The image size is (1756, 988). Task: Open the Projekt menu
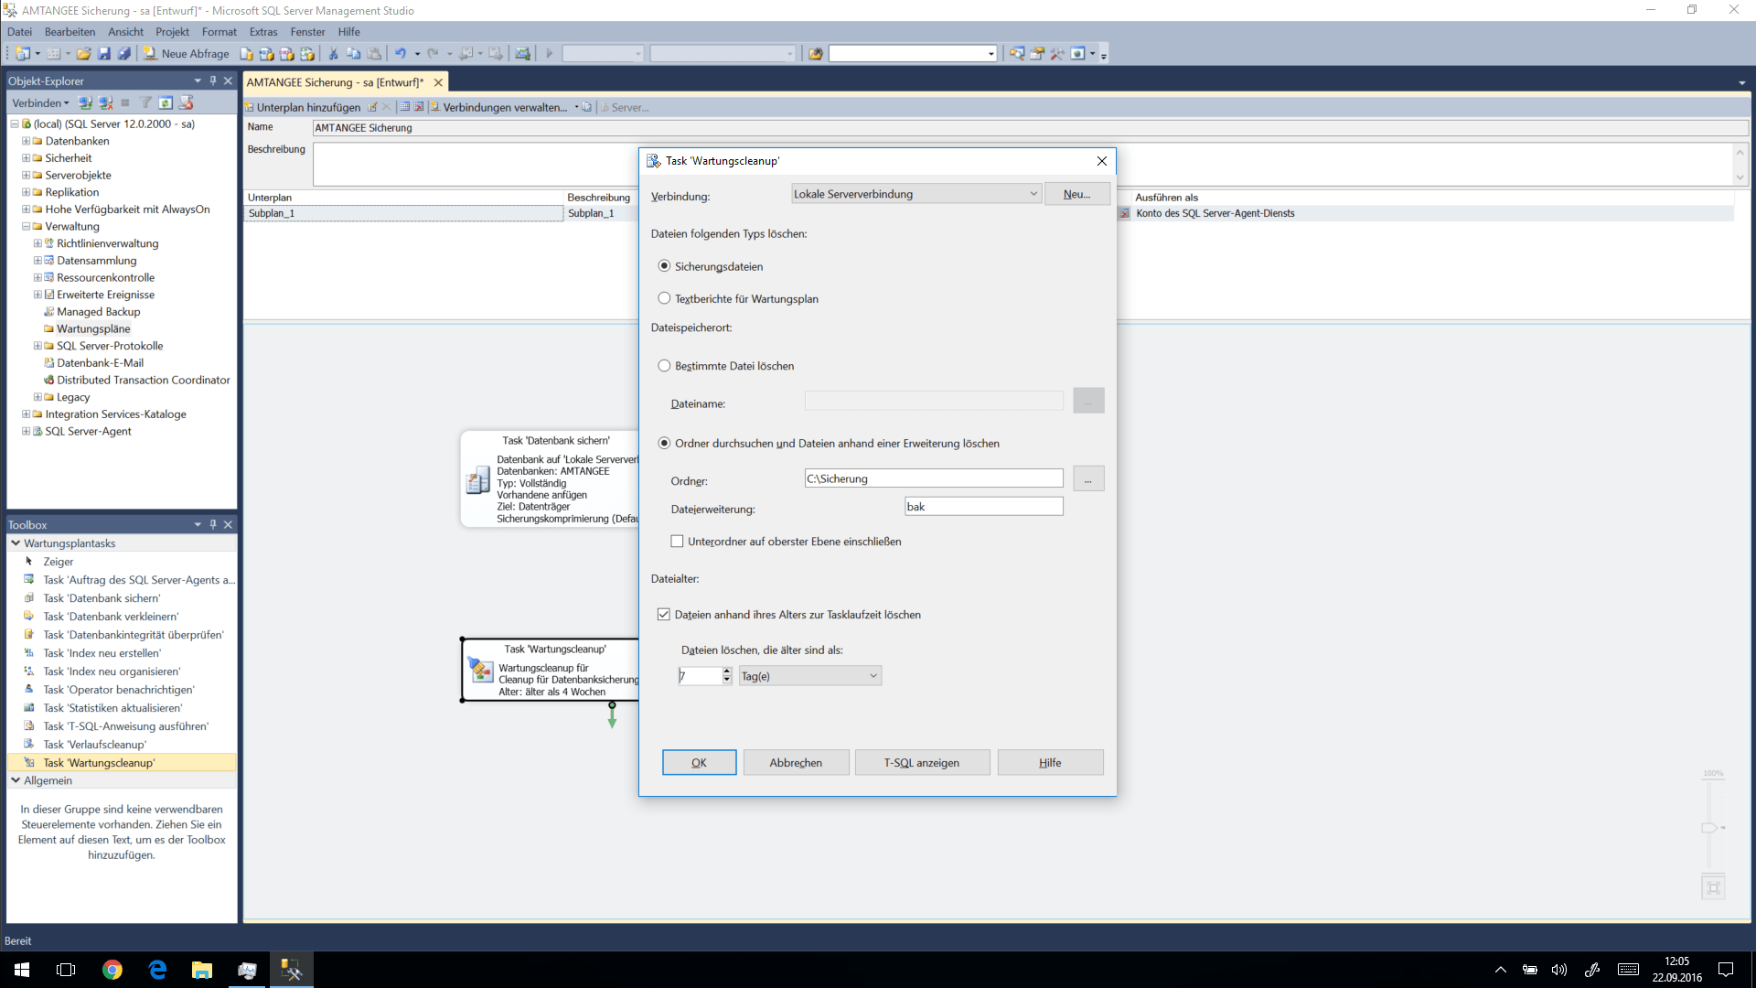172,32
